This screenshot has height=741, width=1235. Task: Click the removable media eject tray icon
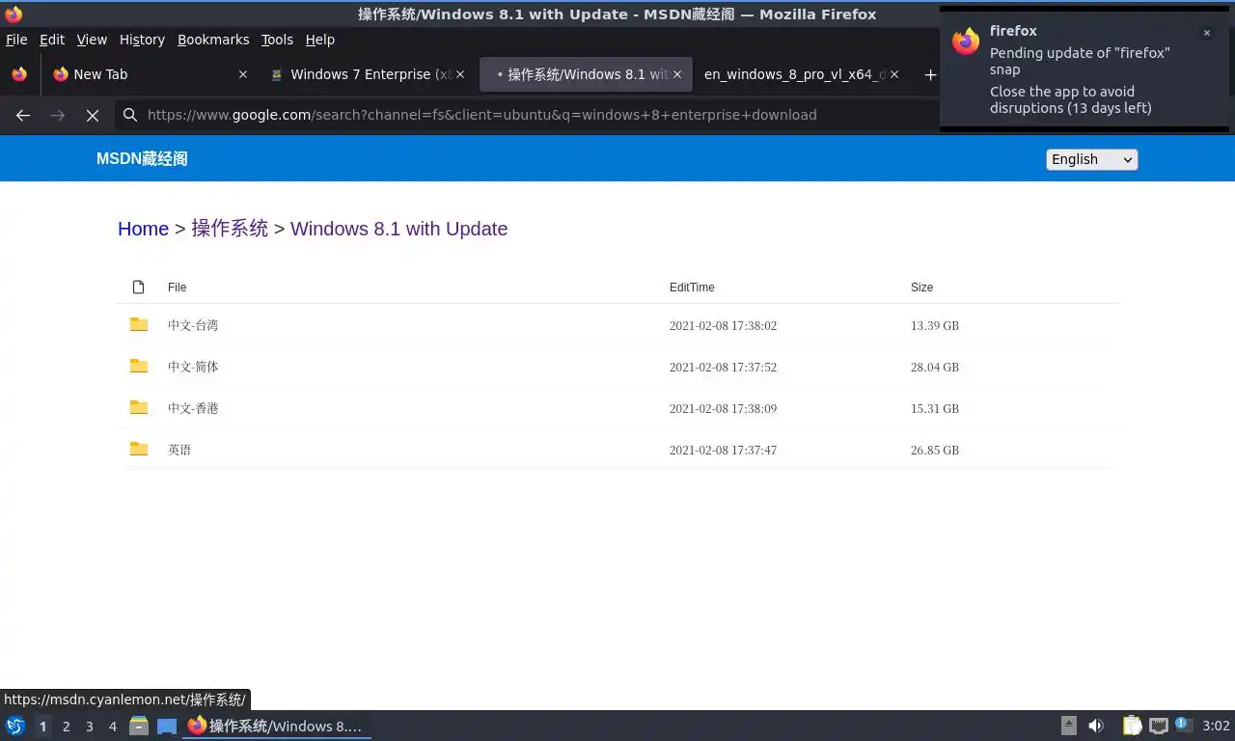tap(1068, 726)
